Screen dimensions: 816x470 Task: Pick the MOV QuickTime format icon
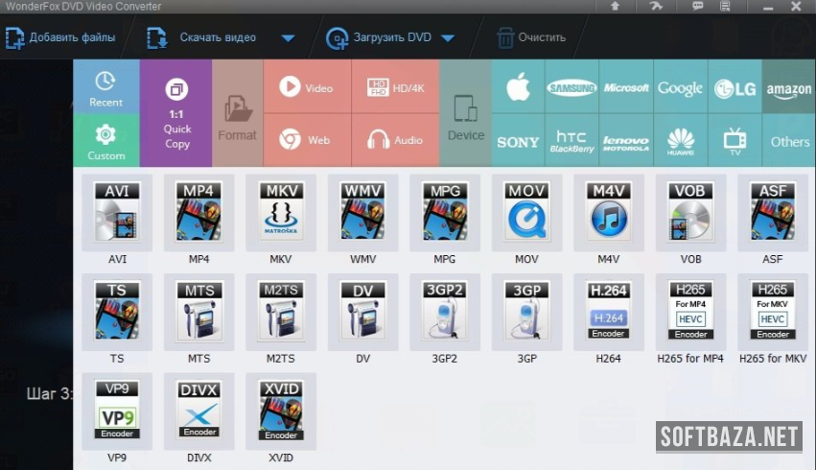pos(526,213)
